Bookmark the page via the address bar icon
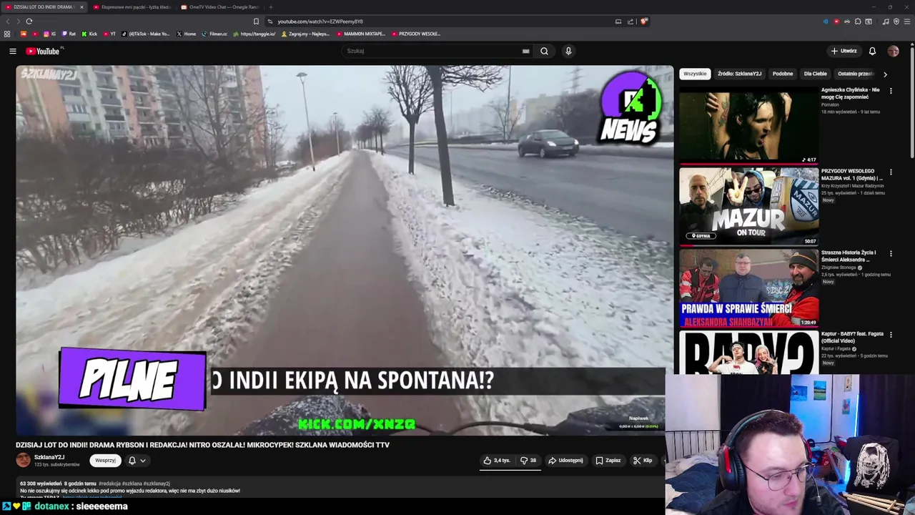915x515 pixels. pos(256,21)
